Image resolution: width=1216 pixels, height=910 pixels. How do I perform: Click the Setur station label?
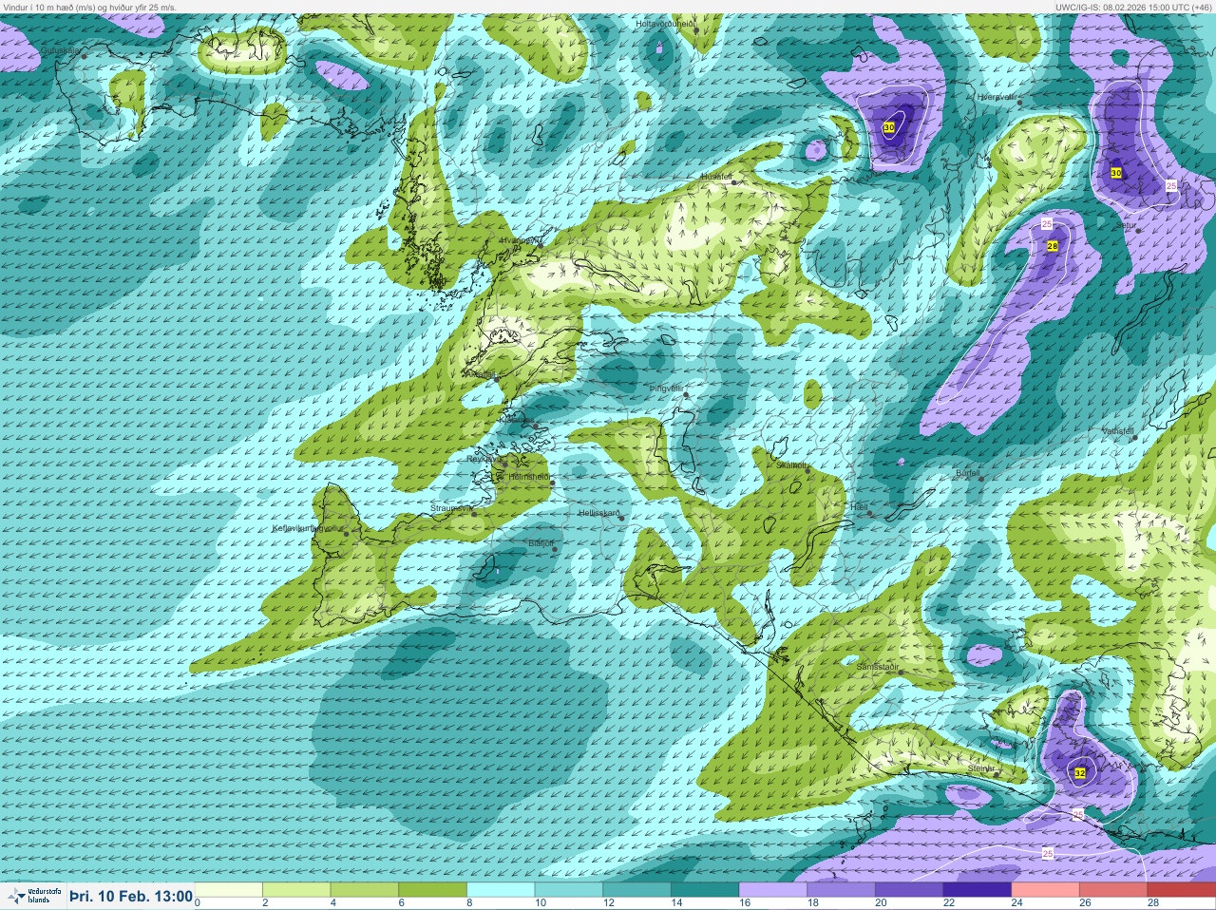[x=1127, y=226]
